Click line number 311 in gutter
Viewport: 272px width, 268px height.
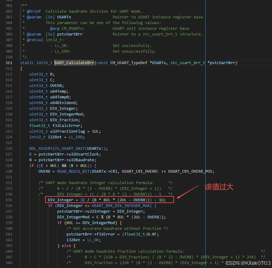(x=9, y=63)
